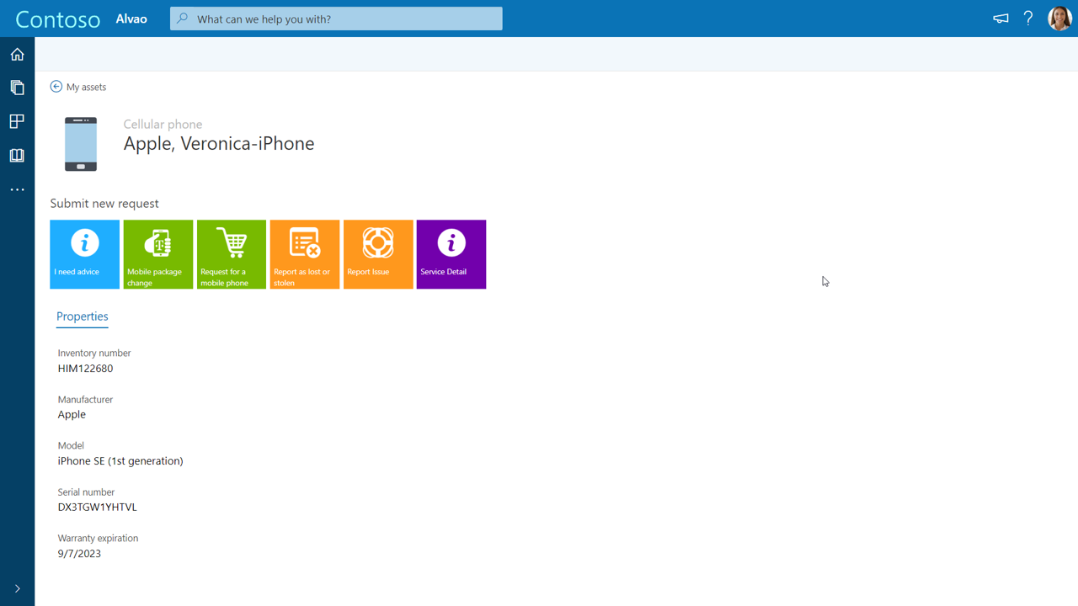
Task: Switch to the Properties tab
Action: pyautogui.click(x=83, y=316)
